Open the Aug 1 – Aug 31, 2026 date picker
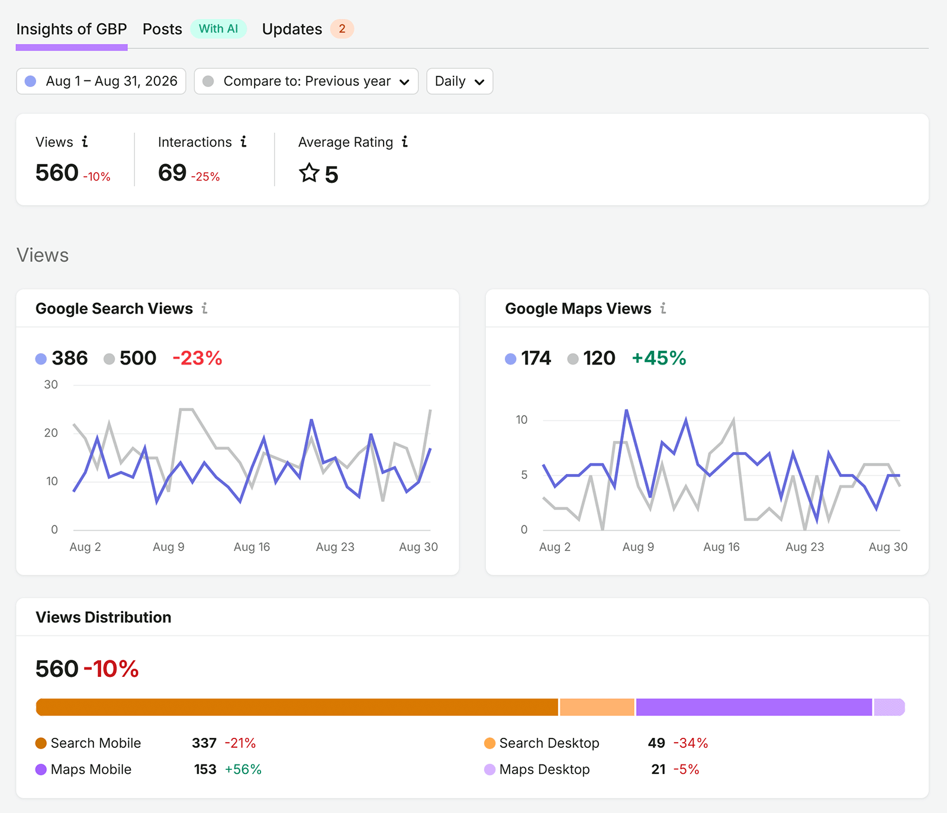The width and height of the screenshot is (947, 813). pos(101,81)
